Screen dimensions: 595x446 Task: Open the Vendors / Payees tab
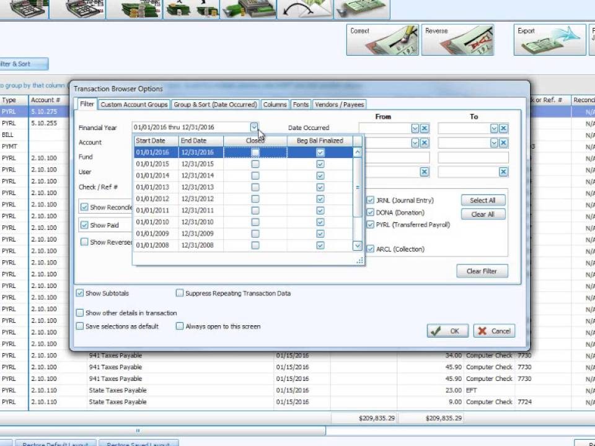pyautogui.click(x=340, y=105)
